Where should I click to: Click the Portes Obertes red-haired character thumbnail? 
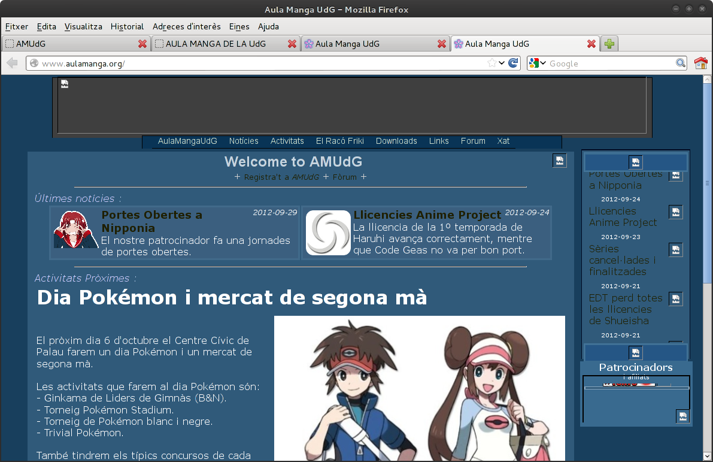[x=76, y=230]
